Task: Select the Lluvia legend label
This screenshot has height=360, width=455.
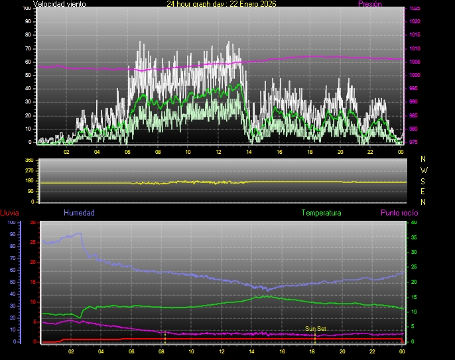Action: point(9,213)
